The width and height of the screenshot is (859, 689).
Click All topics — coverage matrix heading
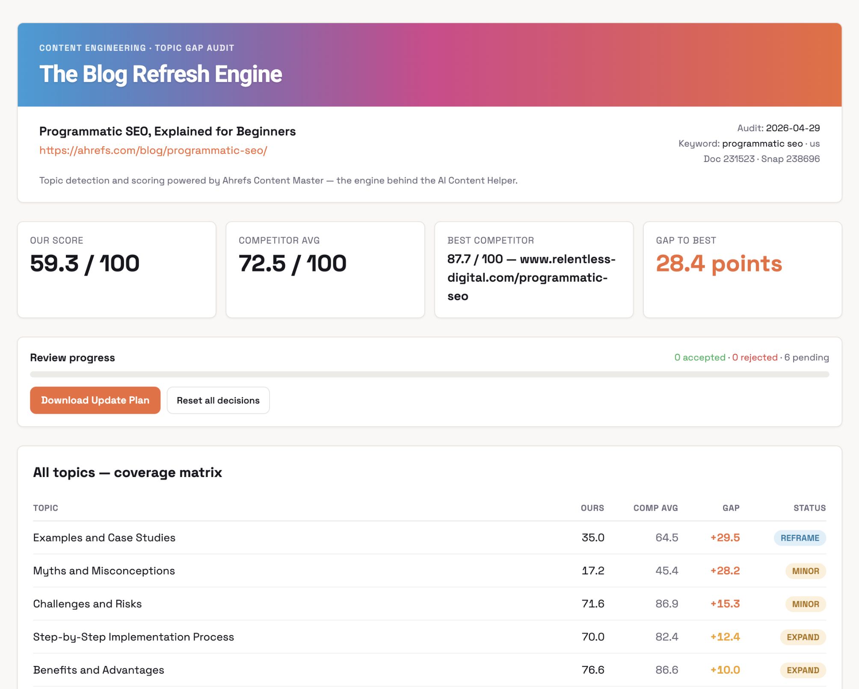[127, 472]
